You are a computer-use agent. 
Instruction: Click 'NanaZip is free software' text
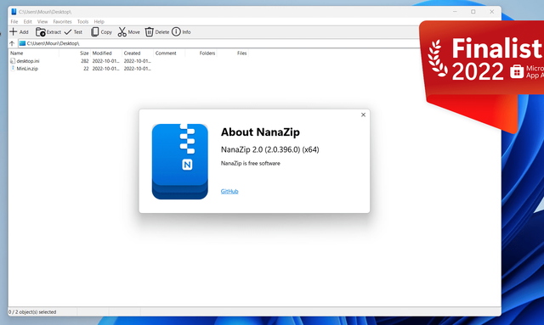click(x=251, y=163)
